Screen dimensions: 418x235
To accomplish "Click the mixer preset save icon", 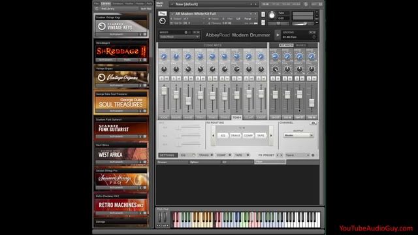I will tap(185, 33).
